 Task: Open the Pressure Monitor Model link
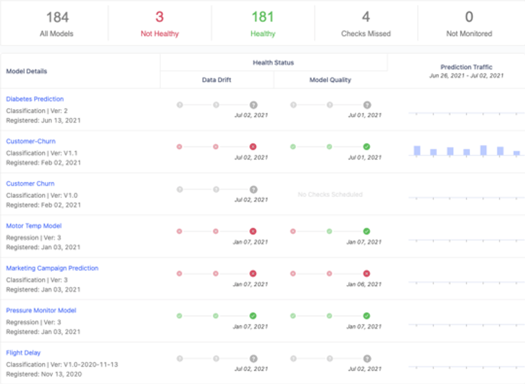[41, 310]
